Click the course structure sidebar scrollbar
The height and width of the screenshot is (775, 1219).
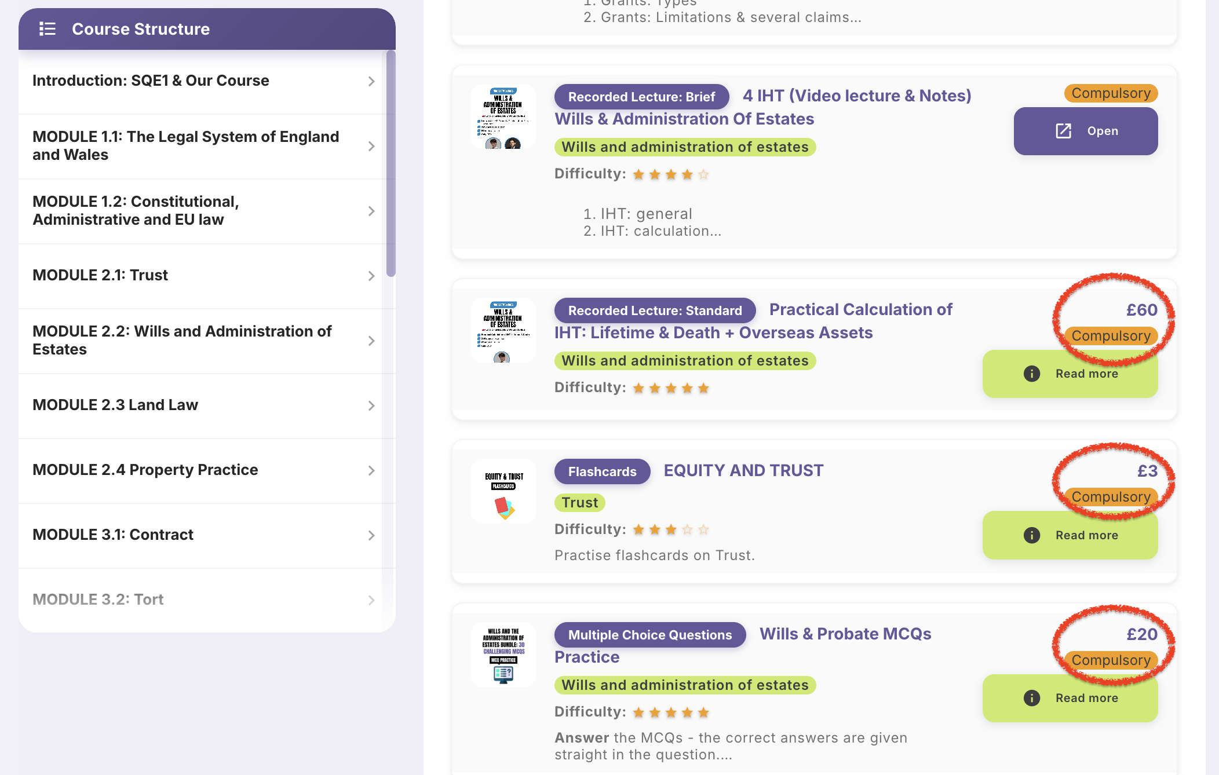pos(391,163)
